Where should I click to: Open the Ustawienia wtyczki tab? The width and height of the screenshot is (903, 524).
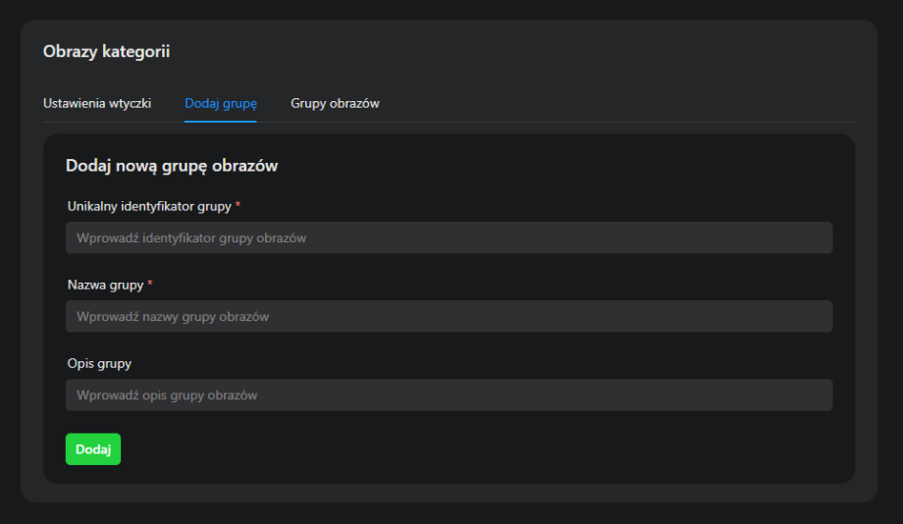[97, 103]
